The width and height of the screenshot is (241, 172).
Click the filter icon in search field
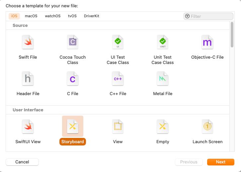[x=187, y=16]
